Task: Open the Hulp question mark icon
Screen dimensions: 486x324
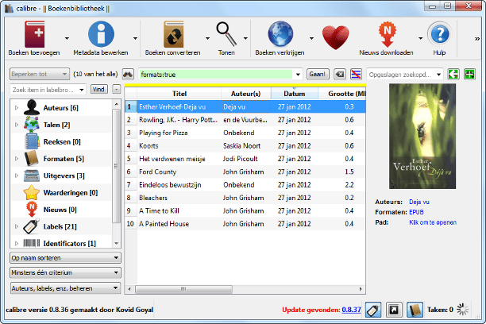Action: tap(439, 34)
